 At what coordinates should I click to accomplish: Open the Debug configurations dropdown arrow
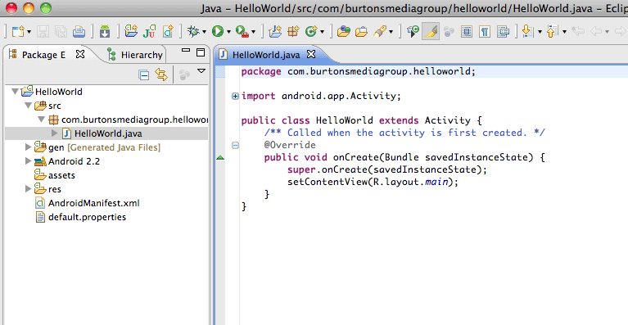click(204, 32)
